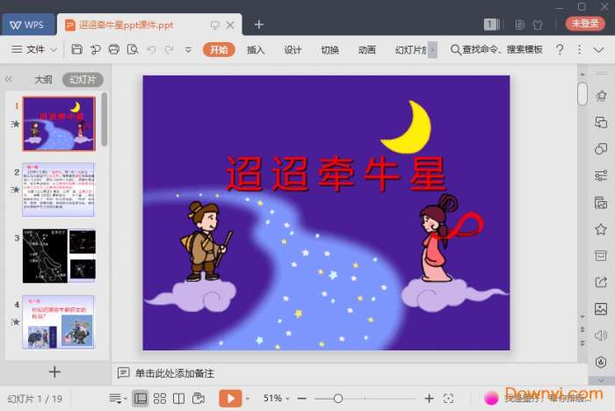Screen dimensions: 615x411
Task: Switch to the 设计 tab
Action: pos(293,50)
